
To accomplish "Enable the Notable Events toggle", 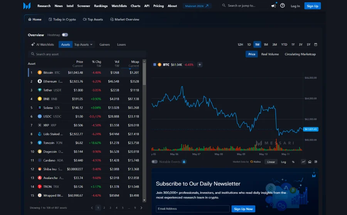I will tap(155, 162).
